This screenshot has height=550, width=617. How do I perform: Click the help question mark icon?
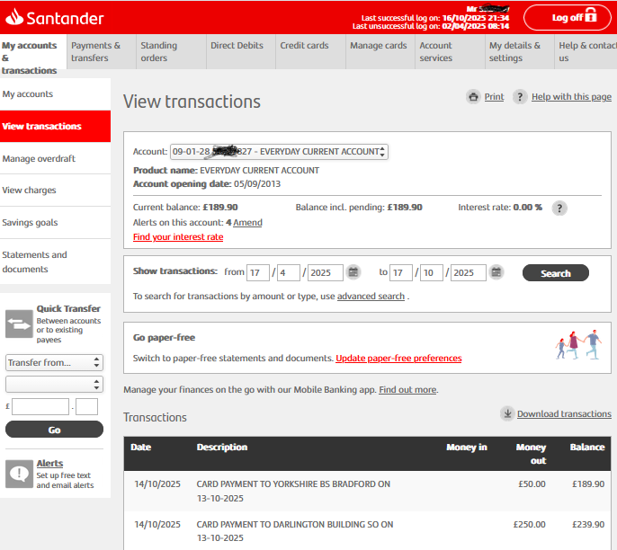(x=520, y=97)
